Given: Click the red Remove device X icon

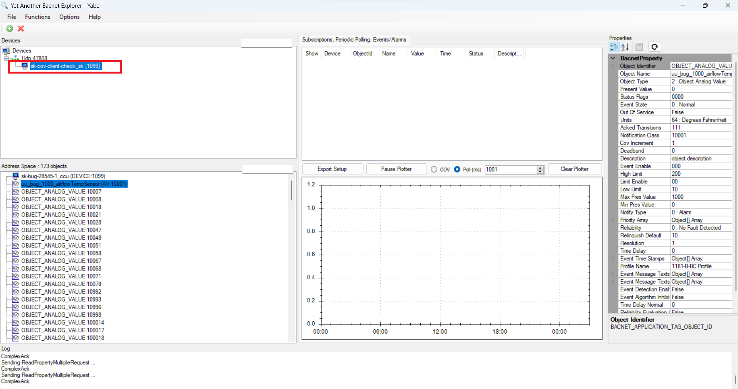Looking at the screenshot, I should coord(21,29).
